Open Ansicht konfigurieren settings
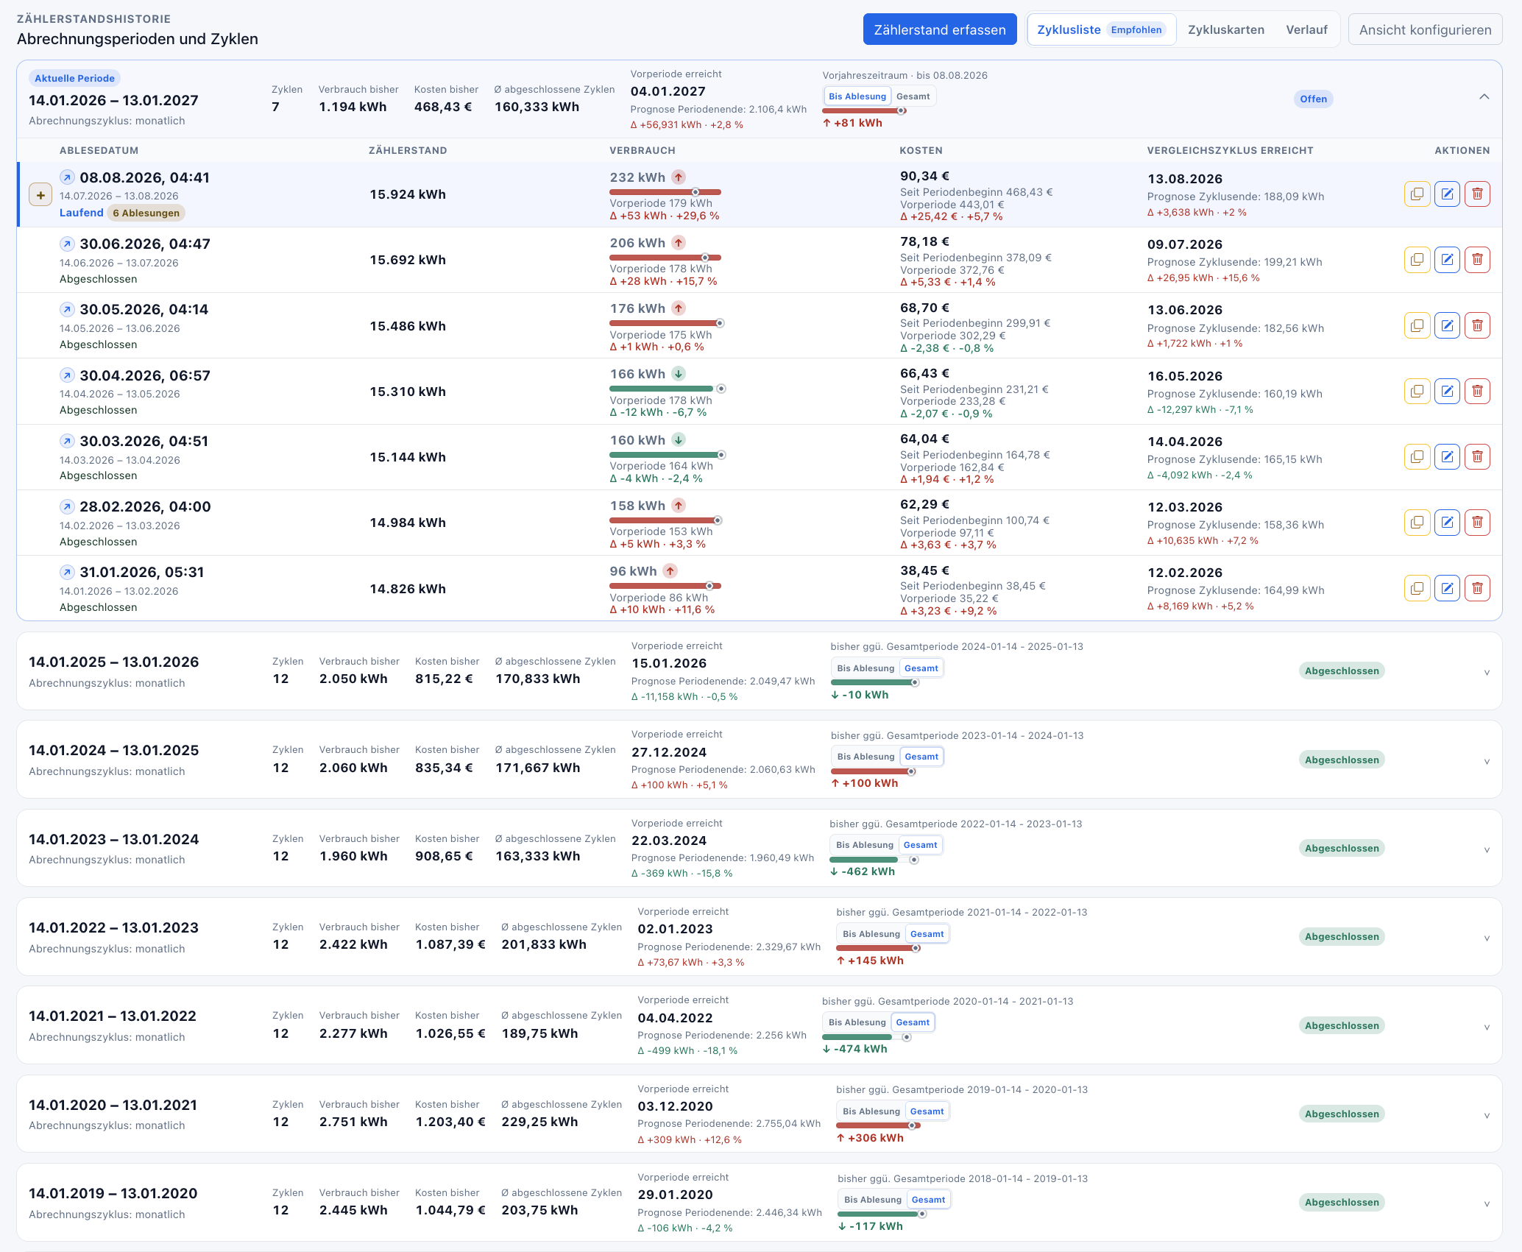Screen dimensions: 1522x1252 click(x=1425, y=29)
